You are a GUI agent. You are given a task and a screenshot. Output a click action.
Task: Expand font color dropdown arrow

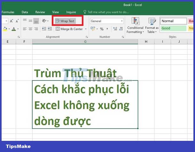click(x=18, y=29)
